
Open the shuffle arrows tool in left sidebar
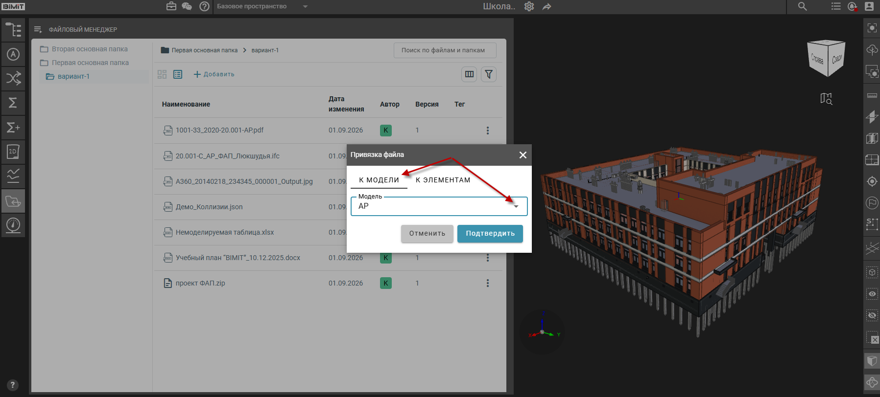pyautogui.click(x=13, y=78)
